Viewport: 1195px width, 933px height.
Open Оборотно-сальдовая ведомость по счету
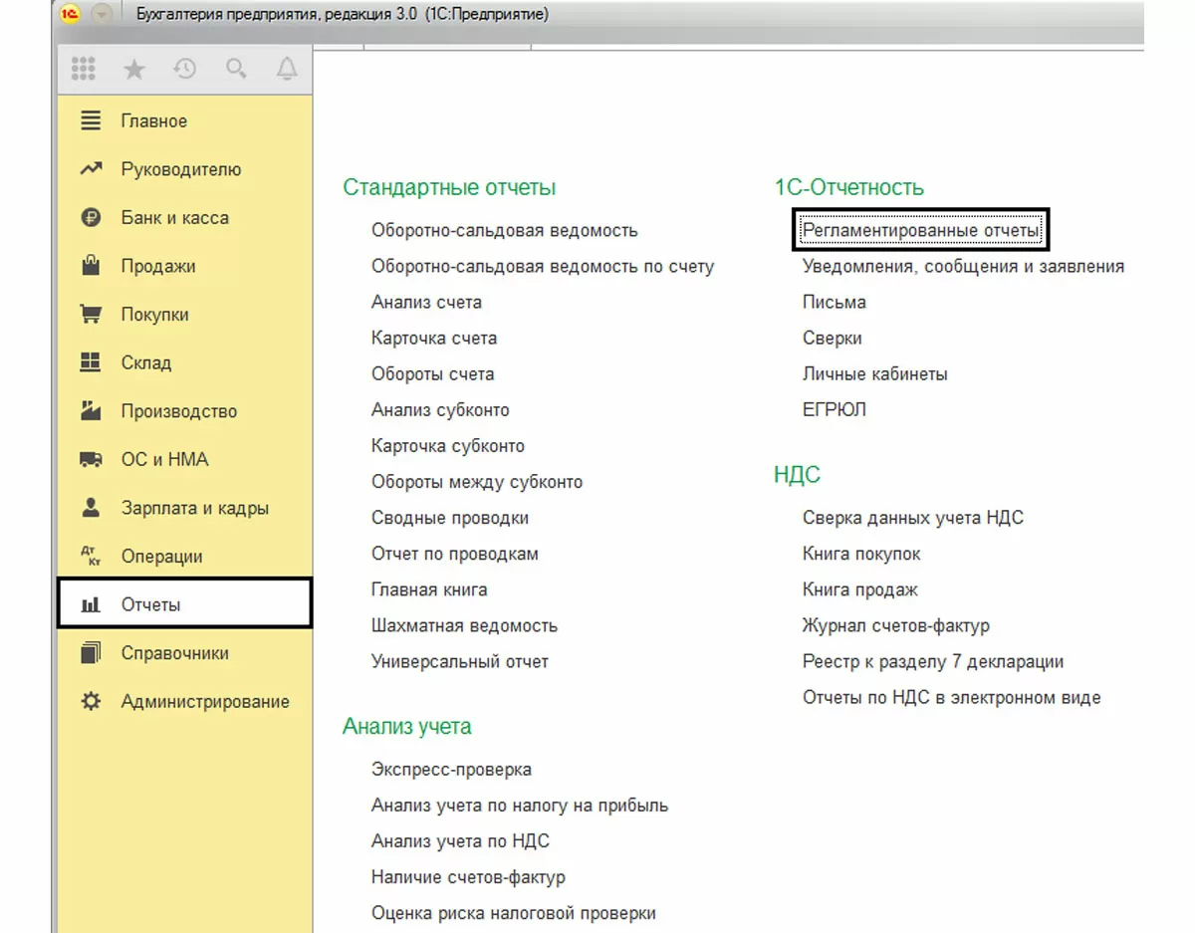click(543, 267)
